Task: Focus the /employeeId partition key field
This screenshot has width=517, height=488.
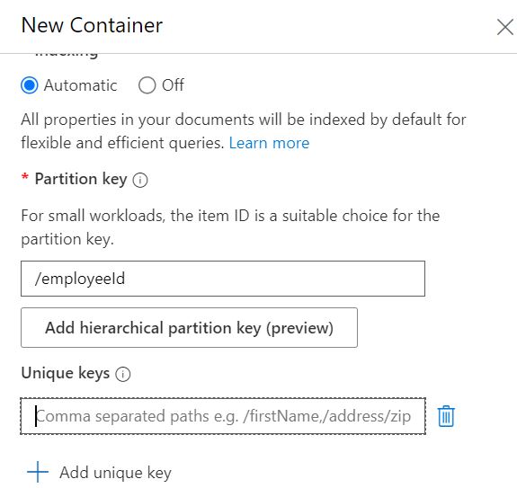Action: pos(223,279)
